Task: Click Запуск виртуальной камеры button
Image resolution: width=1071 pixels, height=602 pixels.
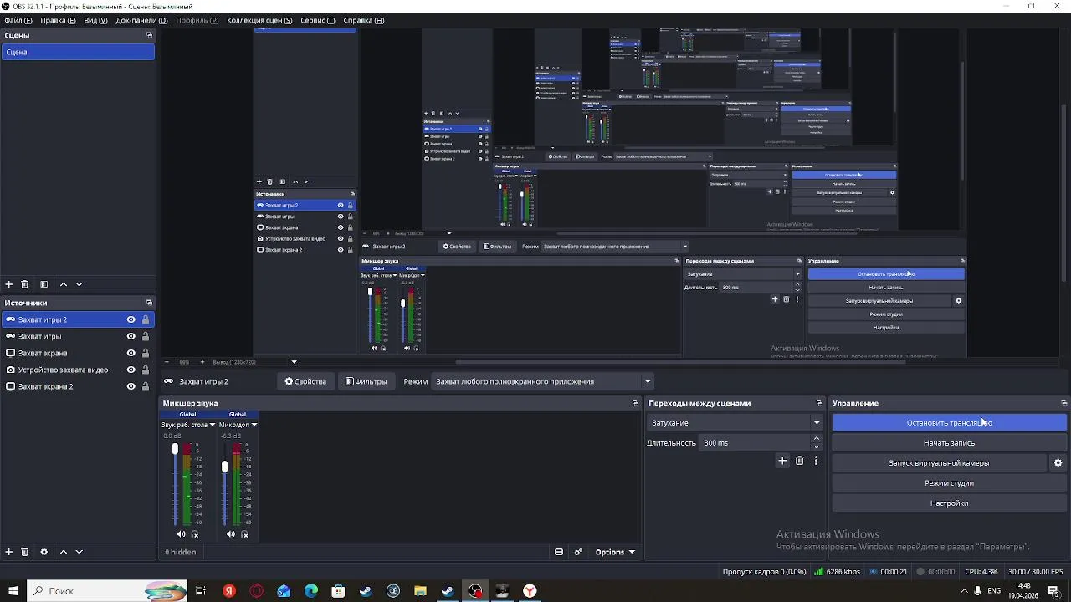Action: click(939, 463)
